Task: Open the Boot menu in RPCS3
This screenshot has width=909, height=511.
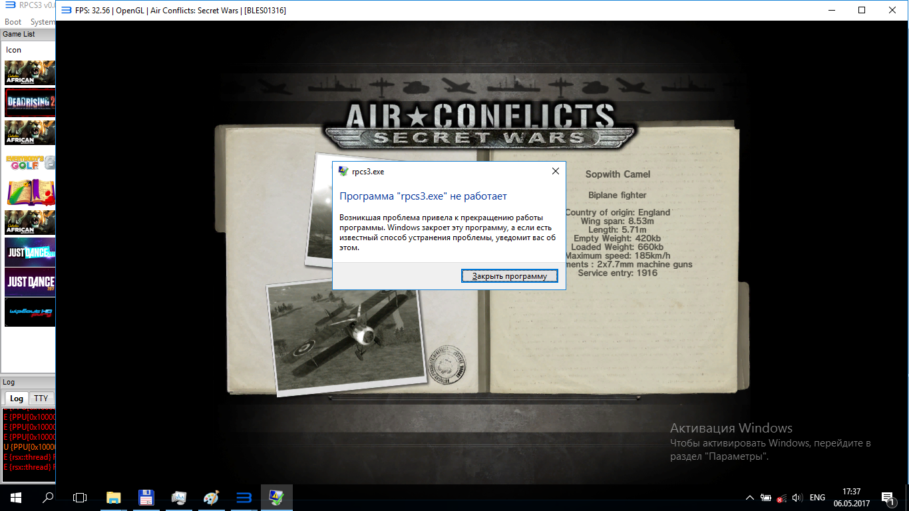Action: tap(13, 22)
